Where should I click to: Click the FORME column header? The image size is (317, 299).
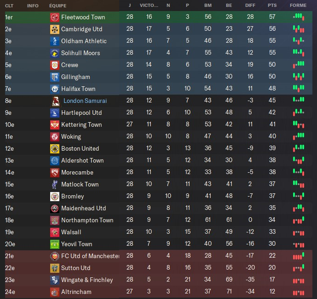298,6
